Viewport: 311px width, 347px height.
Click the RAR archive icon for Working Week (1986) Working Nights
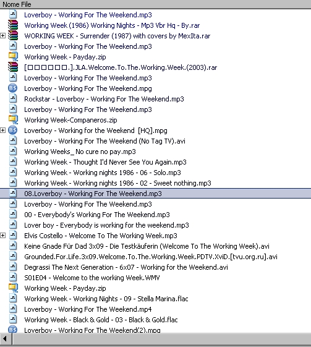pos(13,25)
